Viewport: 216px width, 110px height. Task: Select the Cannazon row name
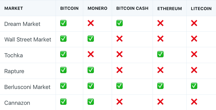coord(17,103)
